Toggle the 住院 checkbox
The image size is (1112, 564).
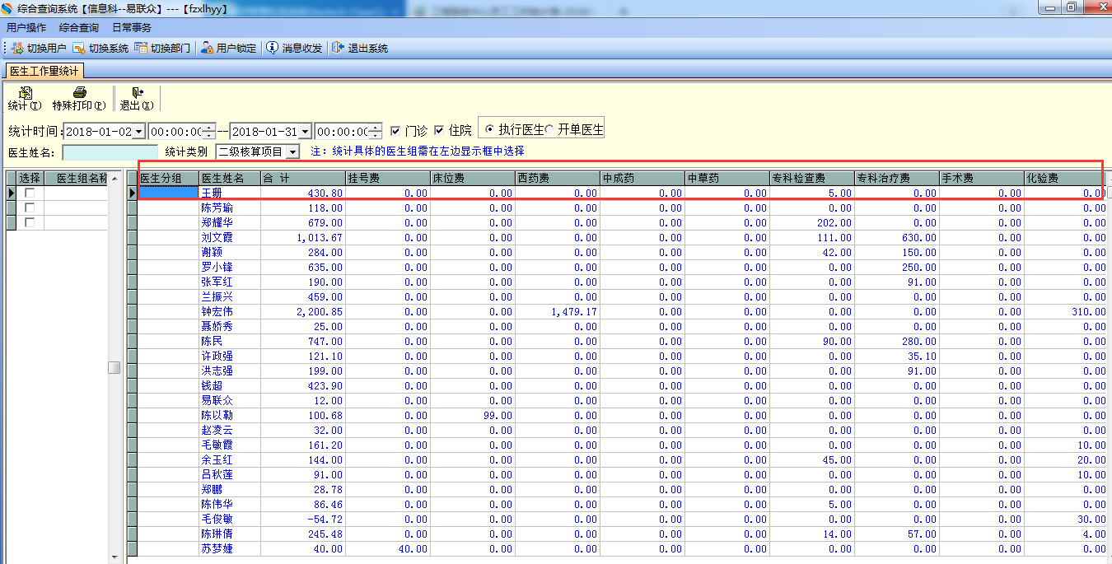pos(439,130)
